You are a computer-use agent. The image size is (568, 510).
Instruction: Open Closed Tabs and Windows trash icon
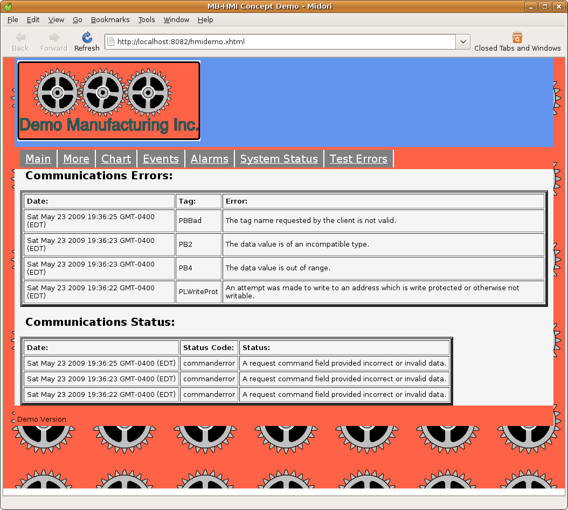click(517, 38)
